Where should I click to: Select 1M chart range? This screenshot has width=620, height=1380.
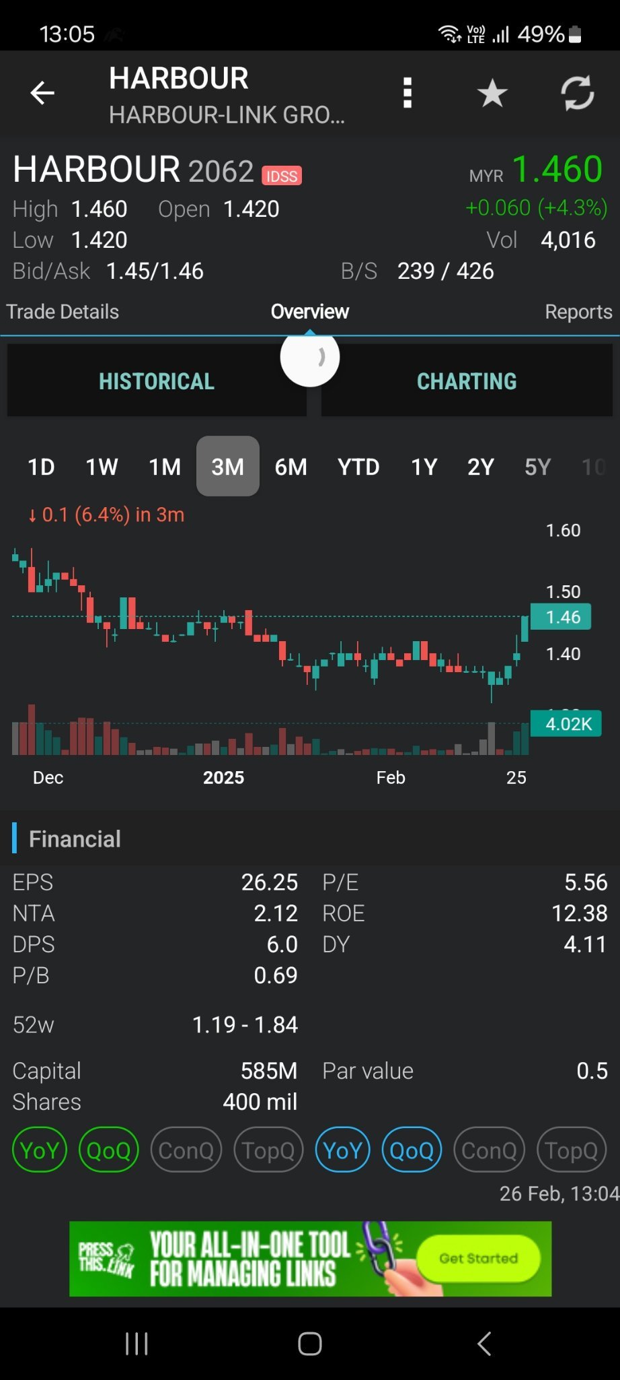click(x=165, y=467)
